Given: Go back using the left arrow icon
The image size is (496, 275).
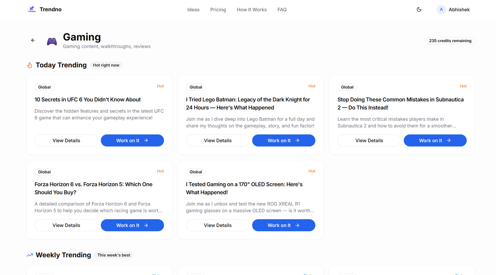Looking at the screenshot, I should [33, 40].
